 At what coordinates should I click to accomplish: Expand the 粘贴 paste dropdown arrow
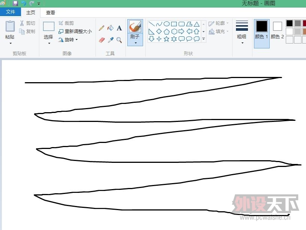coord(10,43)
